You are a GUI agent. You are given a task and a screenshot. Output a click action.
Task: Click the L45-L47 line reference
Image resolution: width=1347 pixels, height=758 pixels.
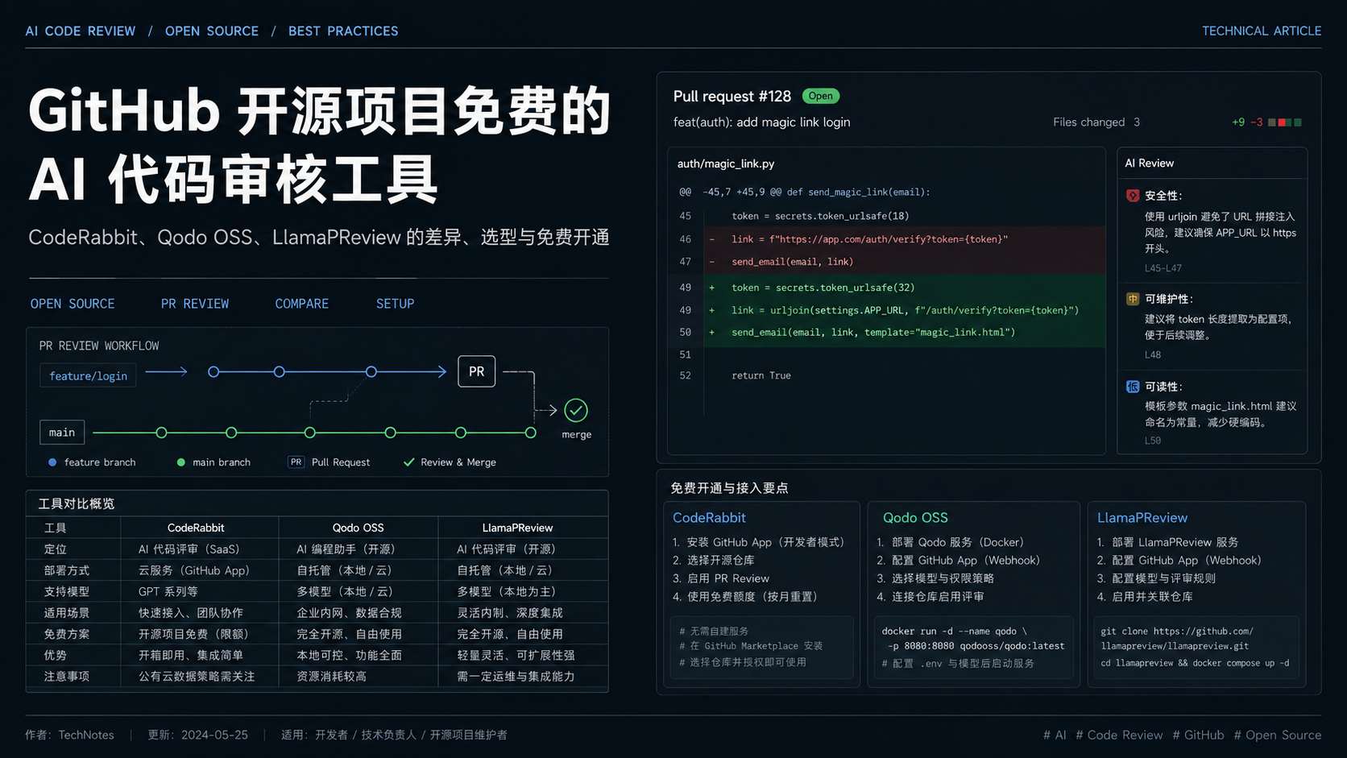pos(1163,268)
